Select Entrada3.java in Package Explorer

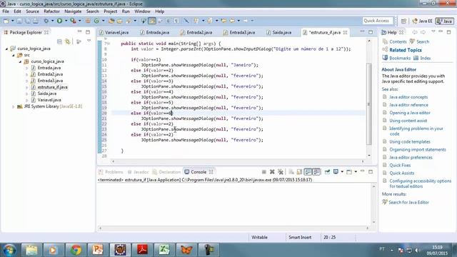click(x=50, y=81)
